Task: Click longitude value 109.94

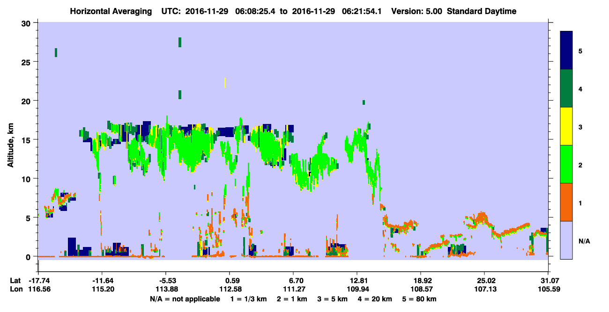Action: click(357, 290)
